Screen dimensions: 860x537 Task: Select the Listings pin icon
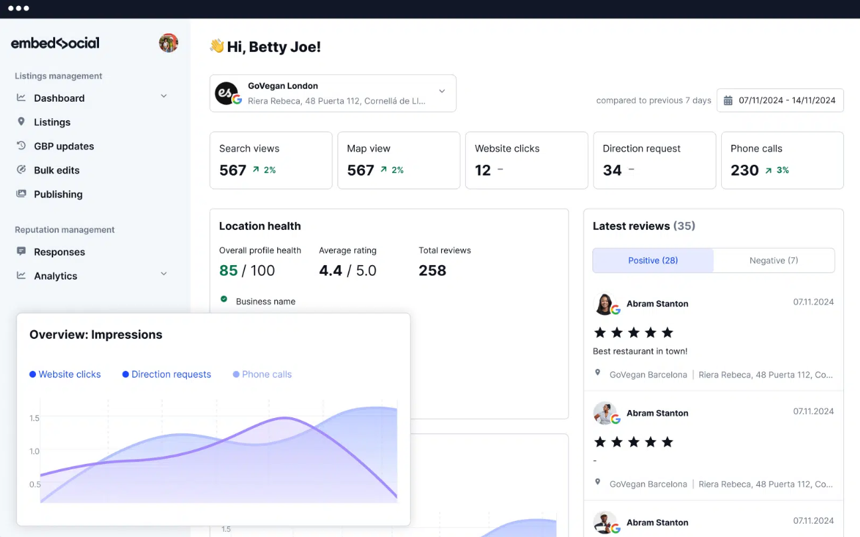(x=21, y=122)
